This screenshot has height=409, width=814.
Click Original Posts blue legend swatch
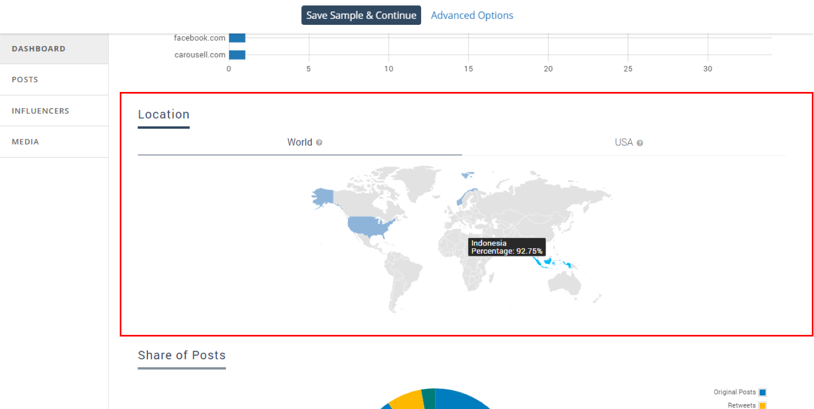[763, 392]
